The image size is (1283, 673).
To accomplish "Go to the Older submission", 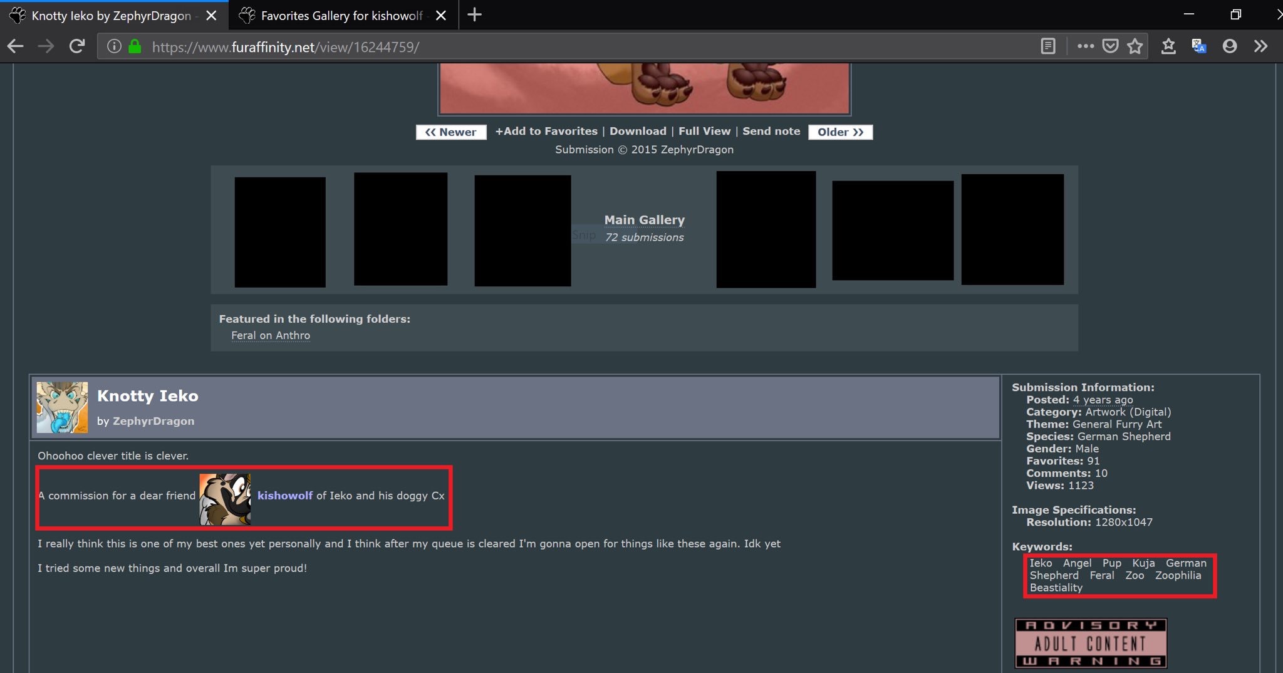I will [841, 132].
